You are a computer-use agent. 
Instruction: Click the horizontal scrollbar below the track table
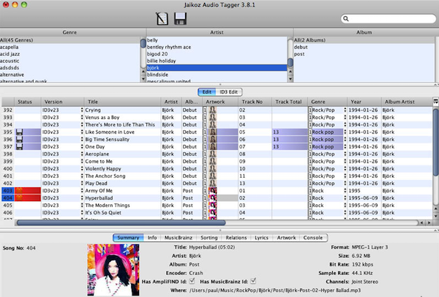146,222
